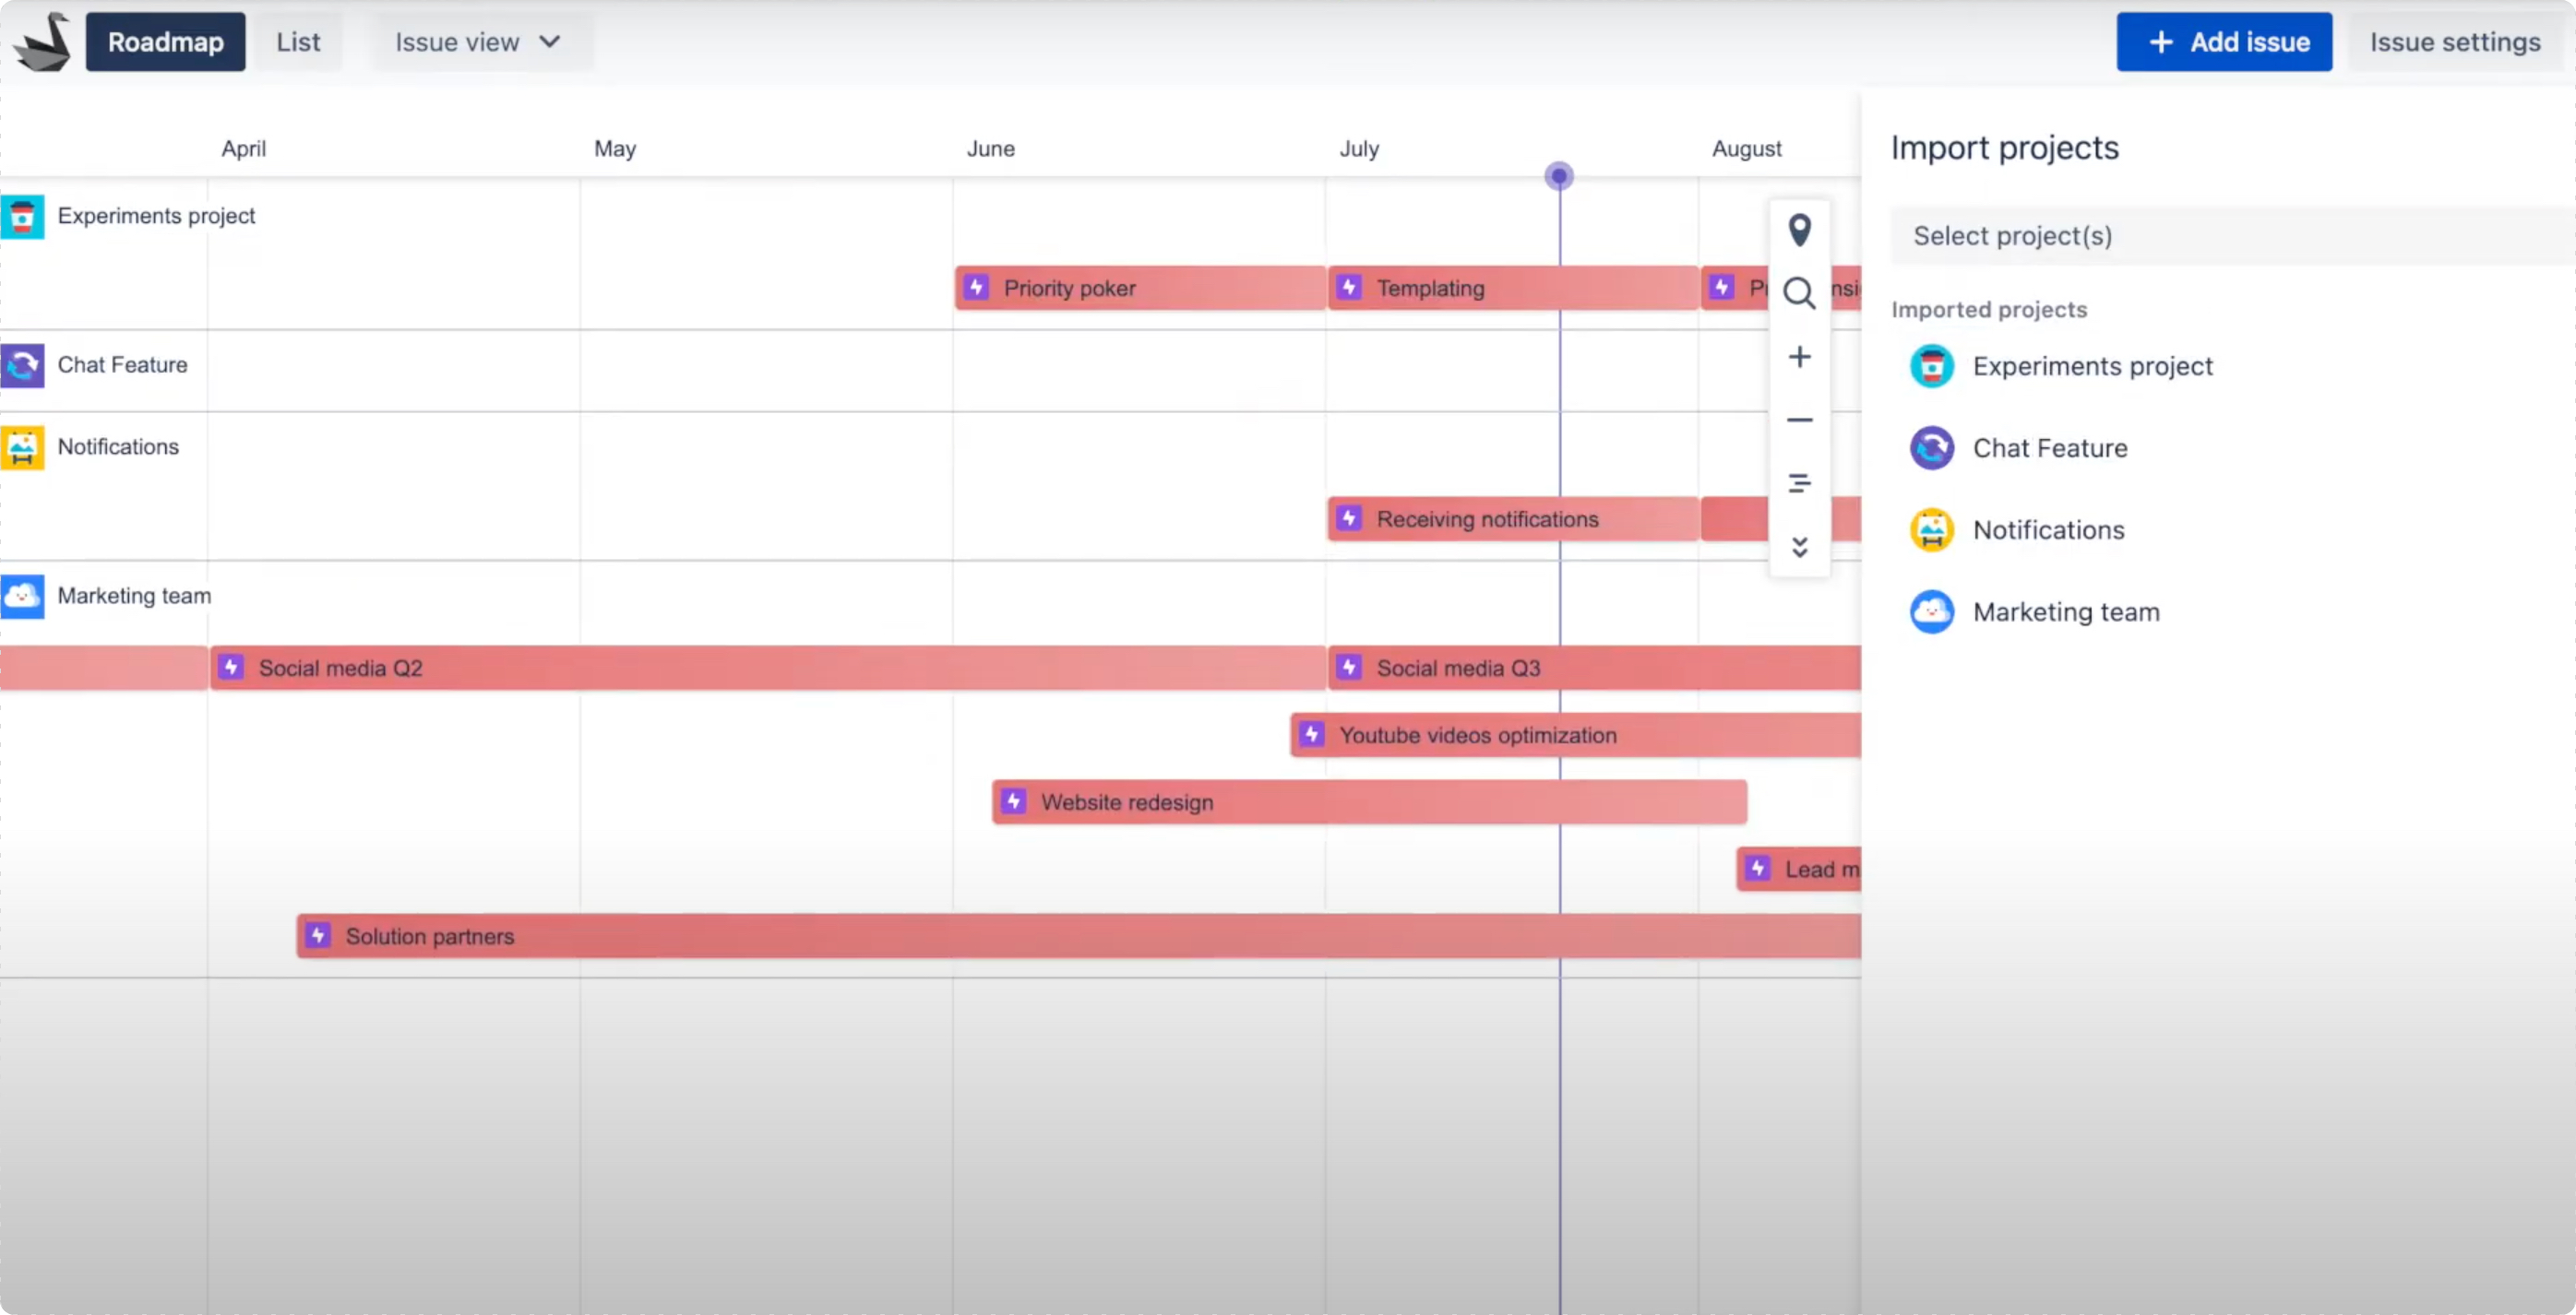Click lightning icon on Priority poker bar
2576x1315 pixels.
tap(976, 288)
